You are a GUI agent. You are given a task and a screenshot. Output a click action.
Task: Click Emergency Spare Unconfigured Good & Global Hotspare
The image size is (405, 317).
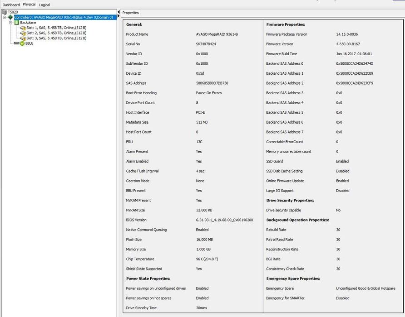(365, 288)
